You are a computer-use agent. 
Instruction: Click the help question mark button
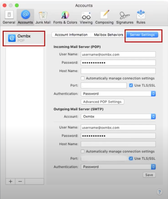coord(159,192)
